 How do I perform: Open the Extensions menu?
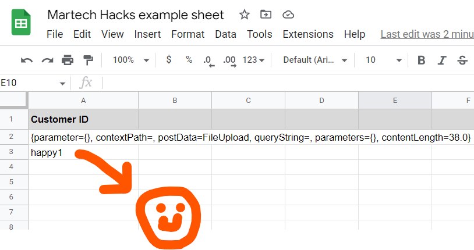click(308, 34)
